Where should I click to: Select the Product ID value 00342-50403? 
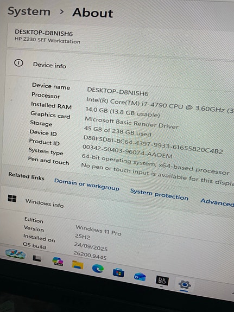(x=127, y=151)
